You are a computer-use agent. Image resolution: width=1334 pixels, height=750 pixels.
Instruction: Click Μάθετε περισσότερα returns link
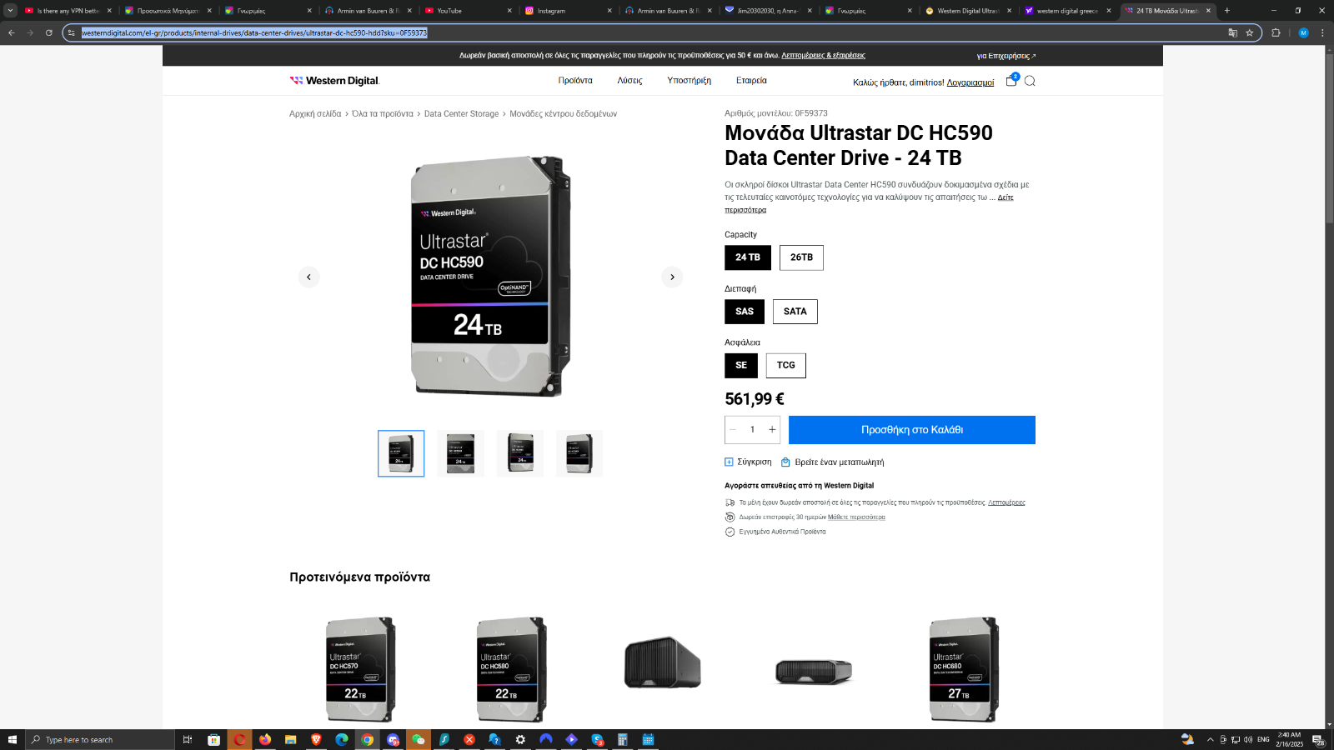point(856,517)
